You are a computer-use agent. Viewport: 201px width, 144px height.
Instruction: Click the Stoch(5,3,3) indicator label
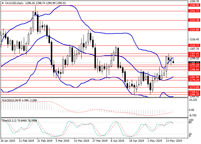point(8,120)
